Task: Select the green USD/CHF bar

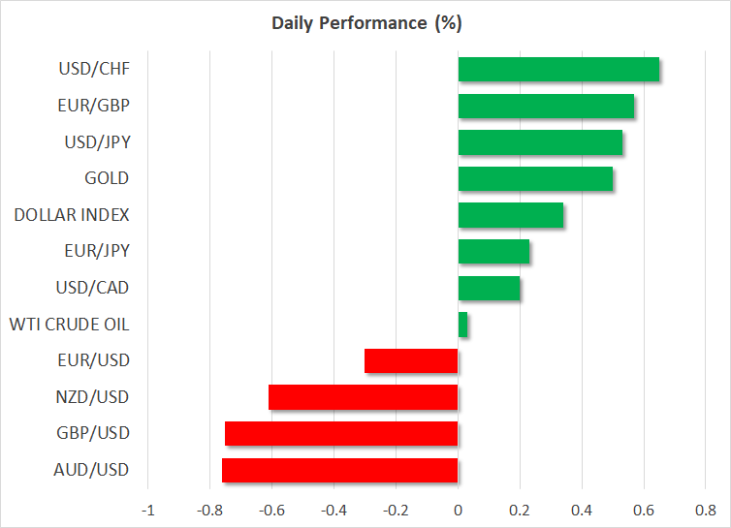Action: point(558,70)
